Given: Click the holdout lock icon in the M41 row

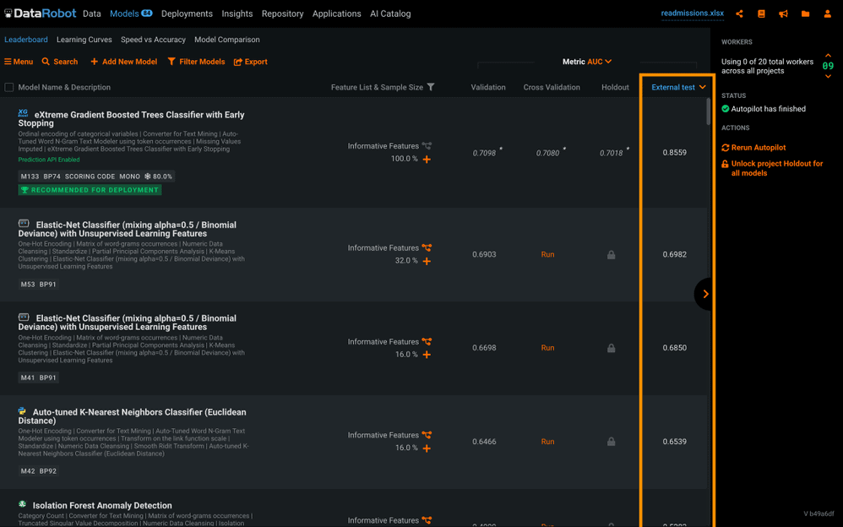Looking at the screenshot, I should (612, 349).
